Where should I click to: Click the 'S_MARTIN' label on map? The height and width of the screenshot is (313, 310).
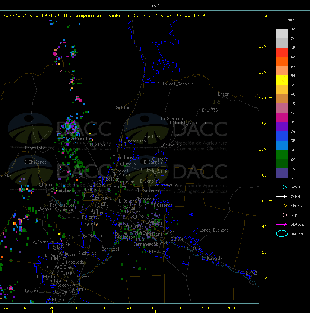point(140,217)
